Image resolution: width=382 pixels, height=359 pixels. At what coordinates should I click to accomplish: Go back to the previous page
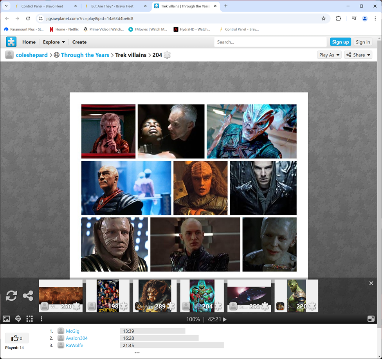[x=7, y=18]
